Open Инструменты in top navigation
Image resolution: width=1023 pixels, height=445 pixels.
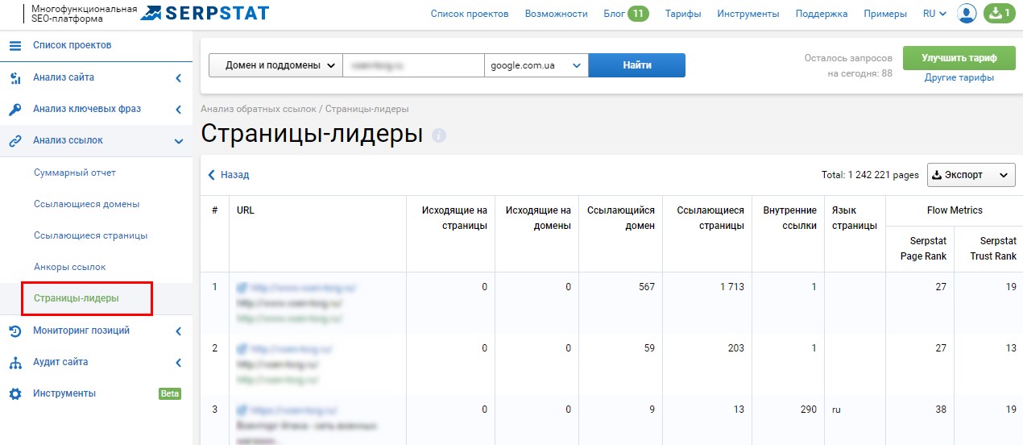[x=748, y=14]
